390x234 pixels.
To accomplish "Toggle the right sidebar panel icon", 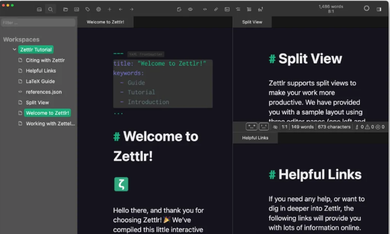I will click(379, 9).
